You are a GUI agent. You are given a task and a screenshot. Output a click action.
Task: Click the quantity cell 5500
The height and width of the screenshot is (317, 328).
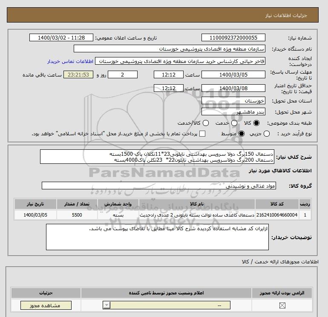click(x=77, y=215)
